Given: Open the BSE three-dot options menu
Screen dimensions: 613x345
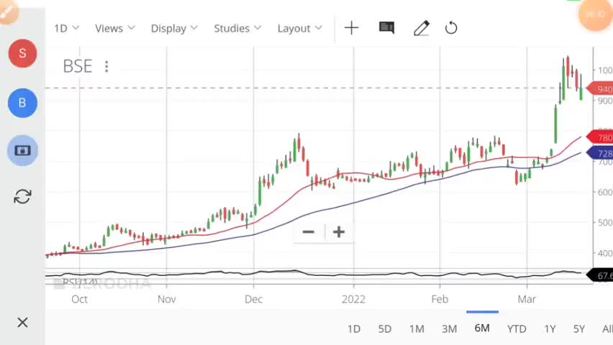Looking at the screenshot, I should [106, 66].
